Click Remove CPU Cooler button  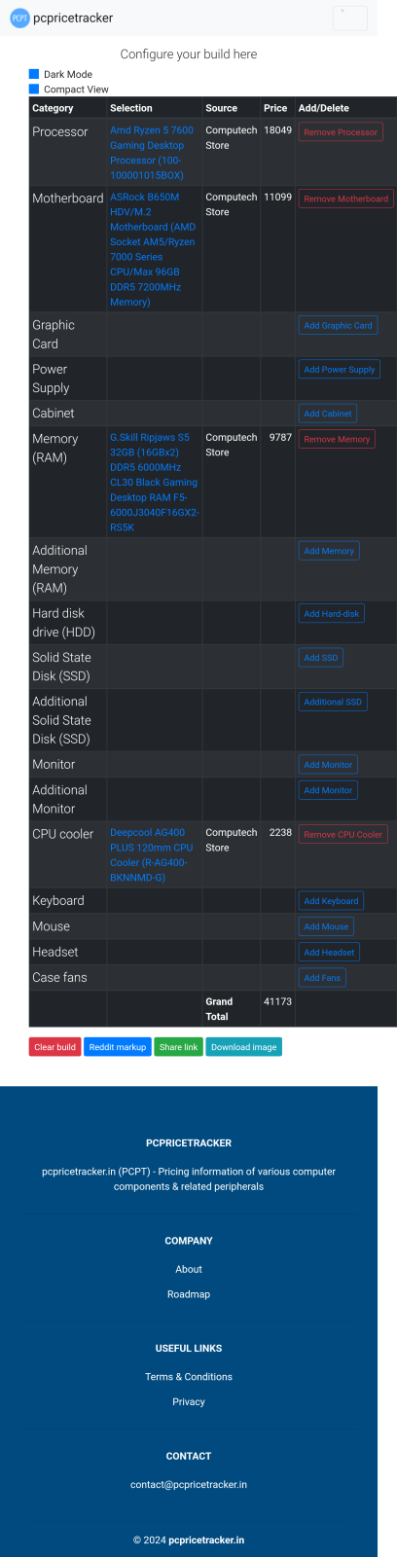(343, 834)
